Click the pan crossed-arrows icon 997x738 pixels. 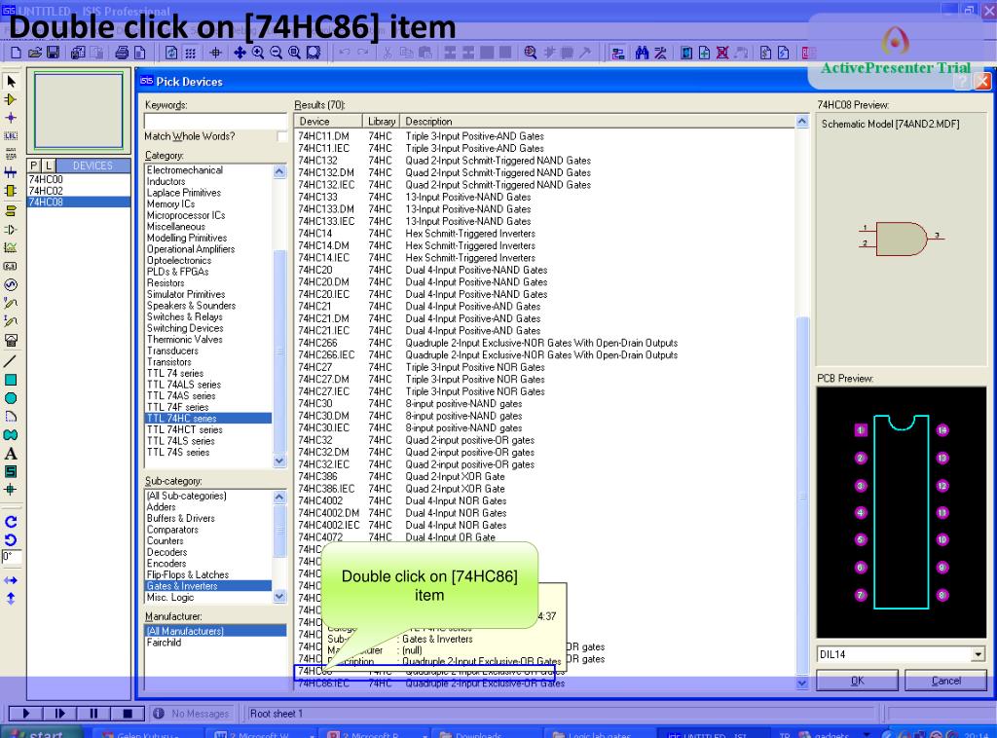(240, 53)
